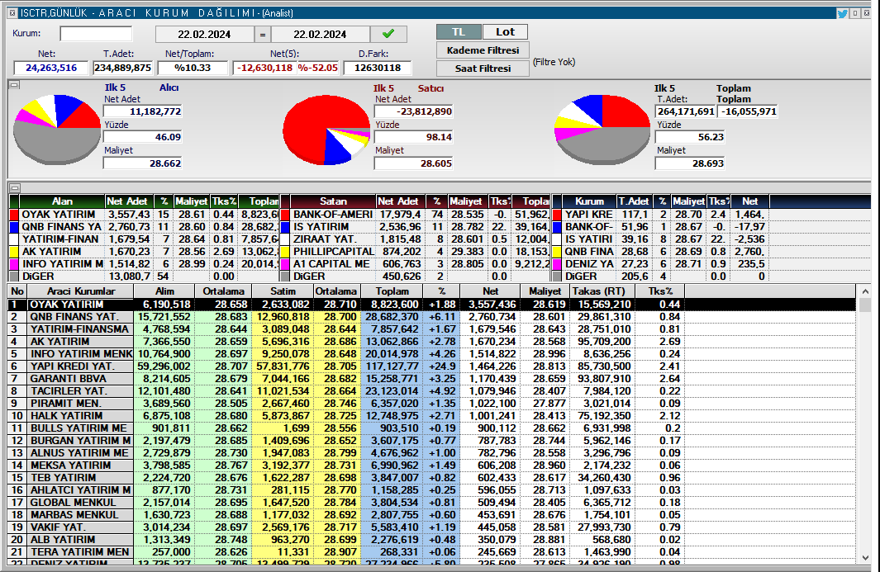880x572 pixels.
Task: Sort by Tks% header in main table
Action: click(660, 291)
